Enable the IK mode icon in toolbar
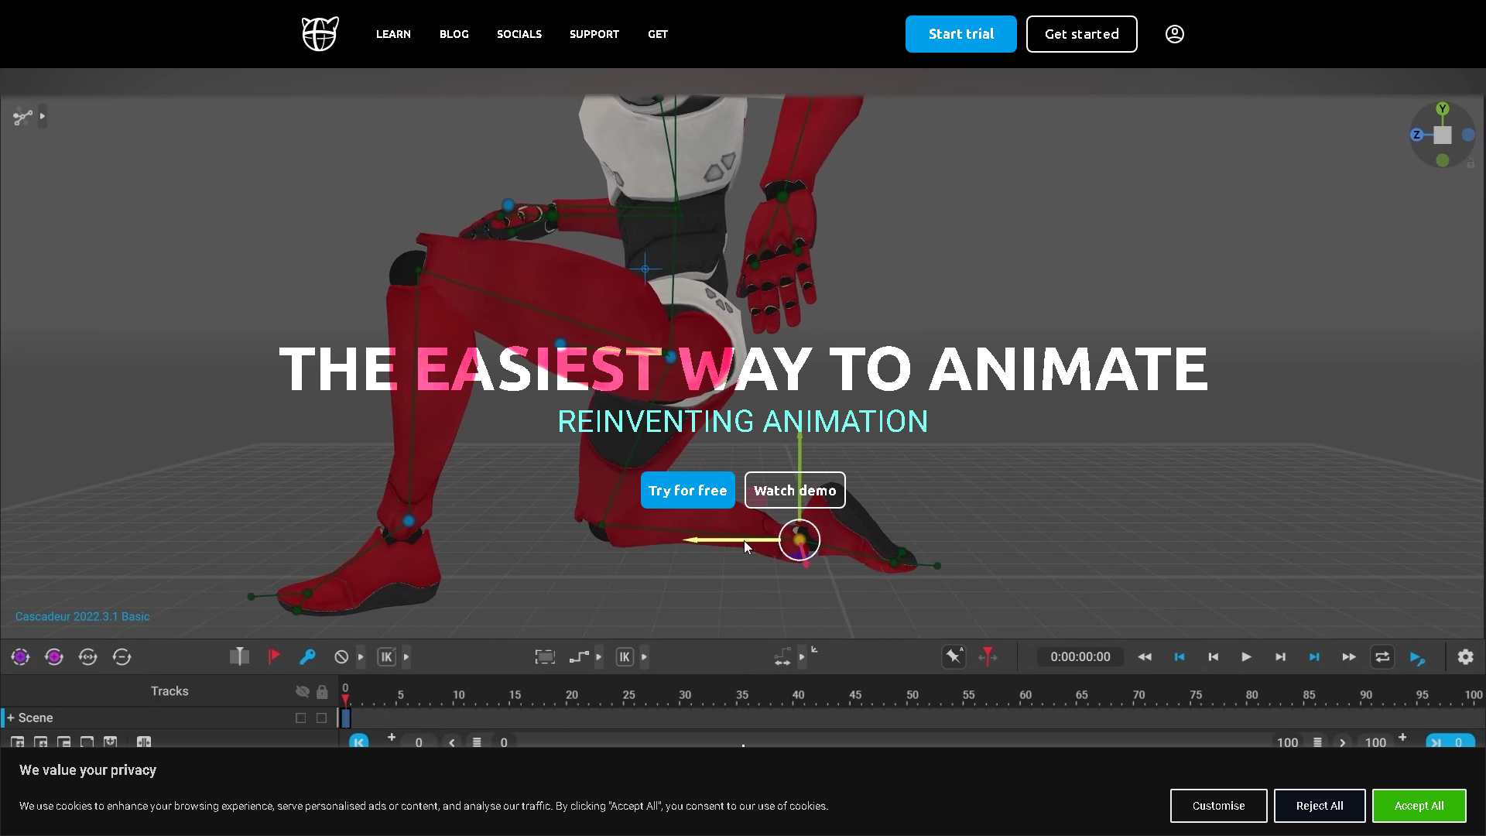The height and width of the screenshot is (836, 1486). click(x=387, y=656)
